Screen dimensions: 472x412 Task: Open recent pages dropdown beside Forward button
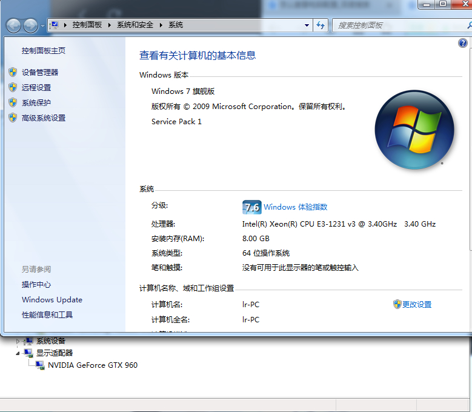(x=42, y=26)
